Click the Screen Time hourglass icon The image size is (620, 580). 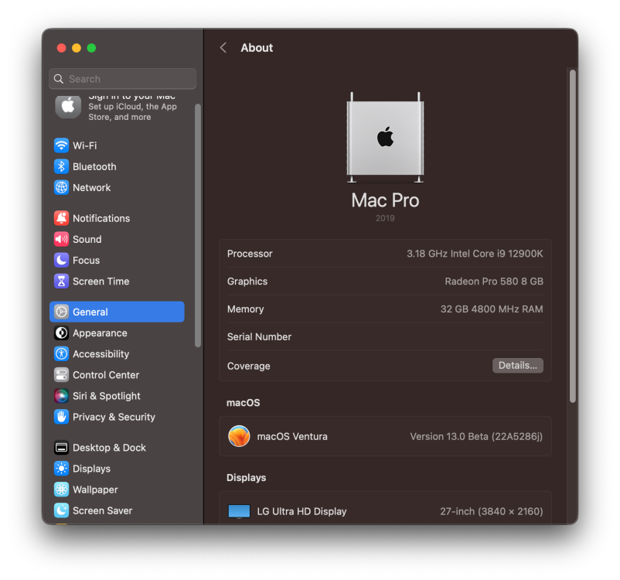pyautogui.click(x=61, y=281)
